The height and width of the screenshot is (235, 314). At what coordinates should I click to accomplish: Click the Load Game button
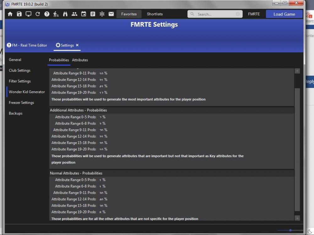point(284,14)
